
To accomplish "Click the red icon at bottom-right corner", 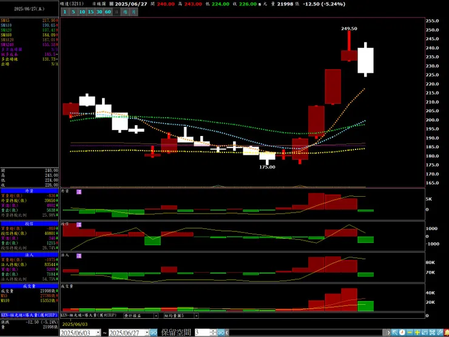I will click(447, 332).
